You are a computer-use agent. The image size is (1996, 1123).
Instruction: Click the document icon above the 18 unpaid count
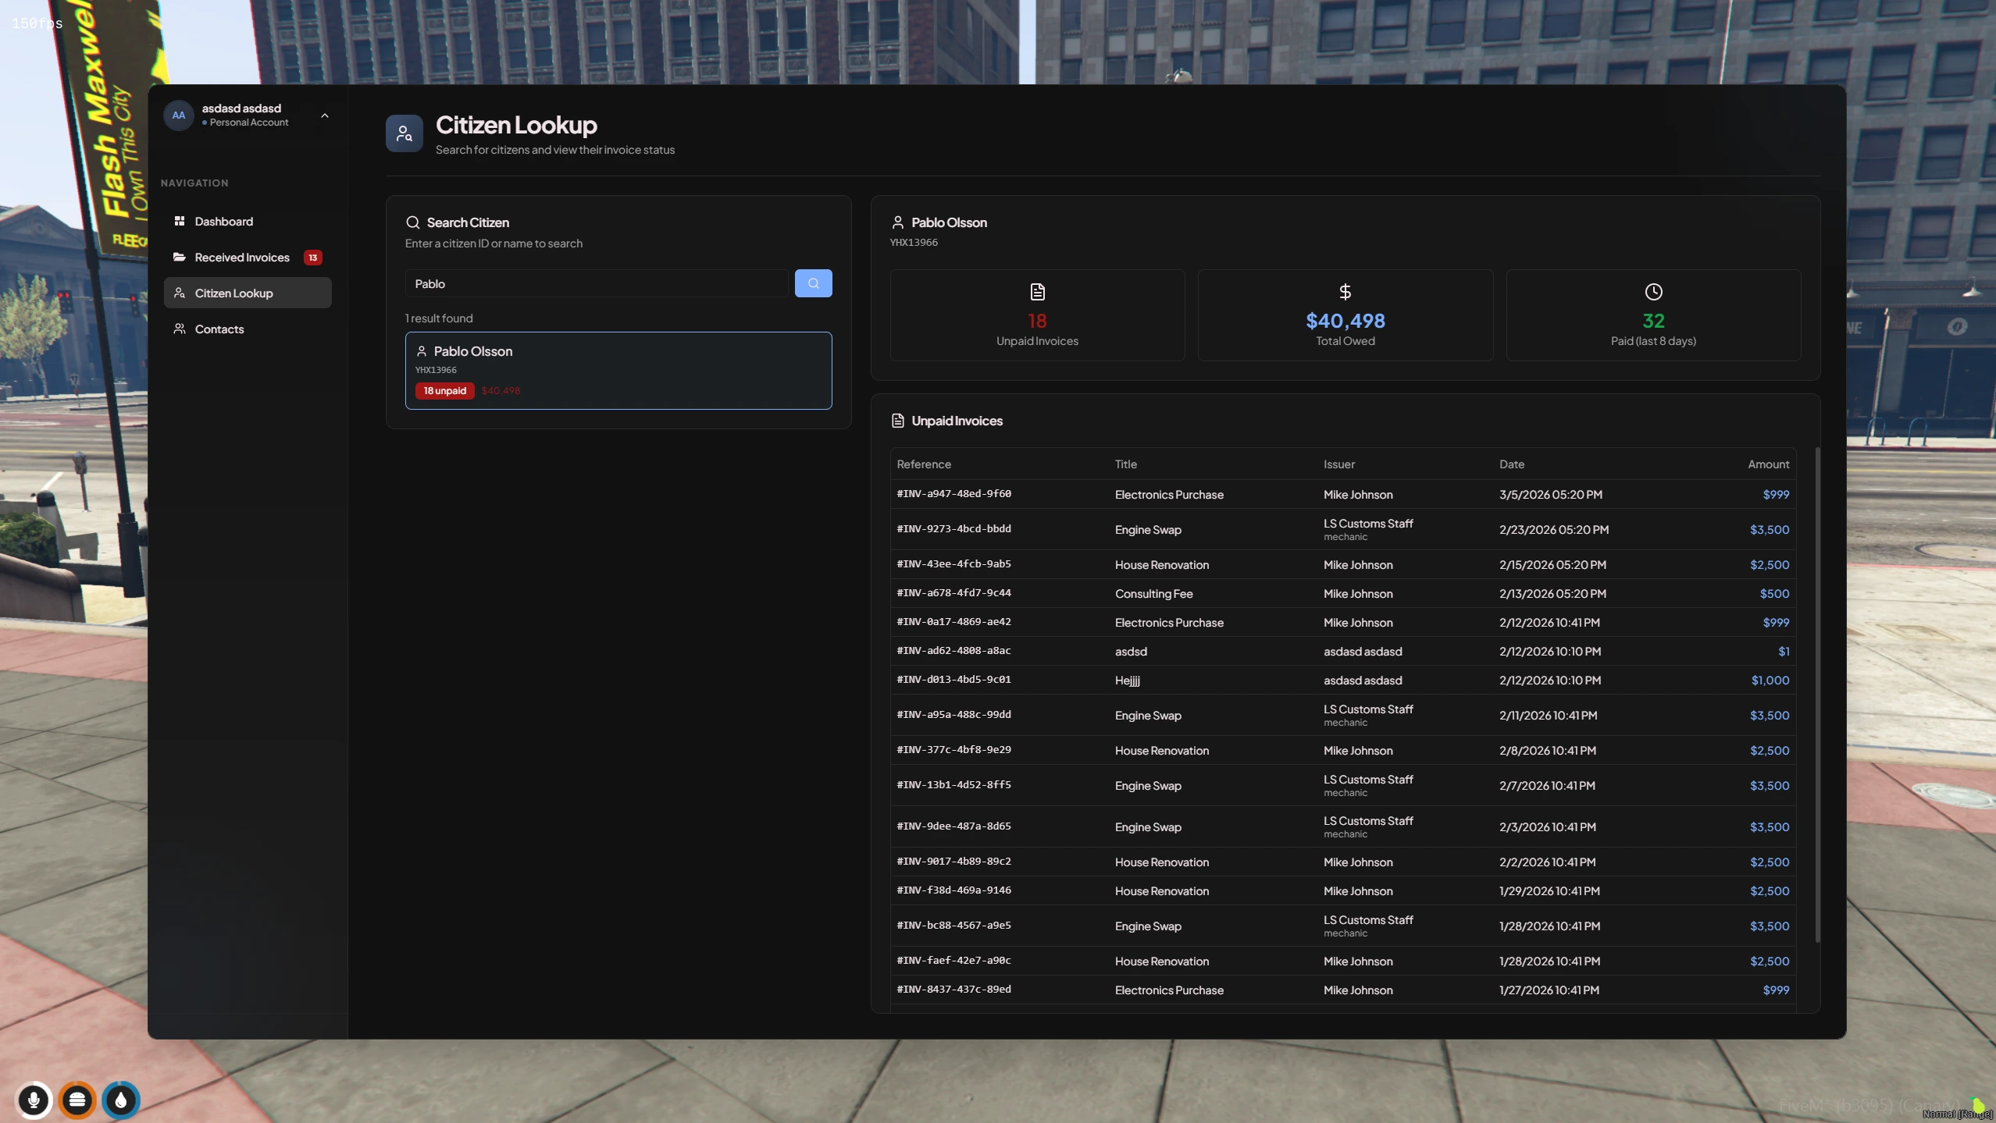click(x=1036, y=291)
